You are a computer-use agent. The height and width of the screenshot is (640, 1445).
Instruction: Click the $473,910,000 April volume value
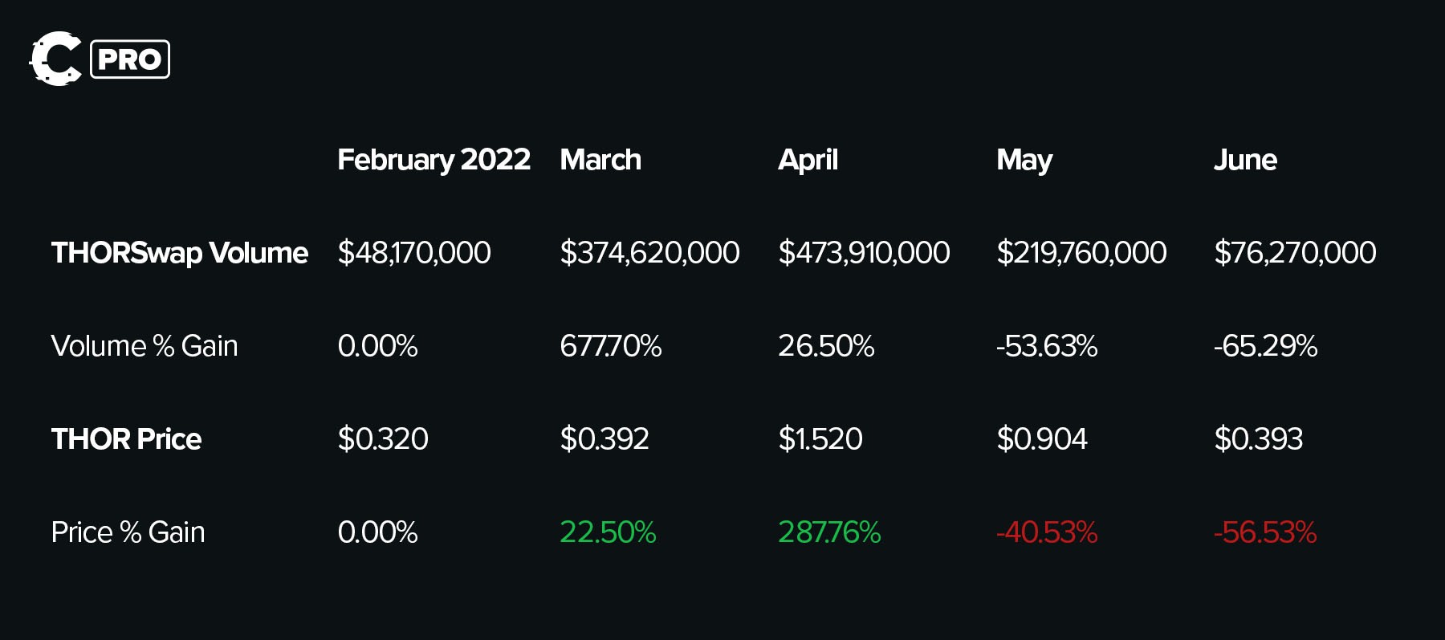864,253
